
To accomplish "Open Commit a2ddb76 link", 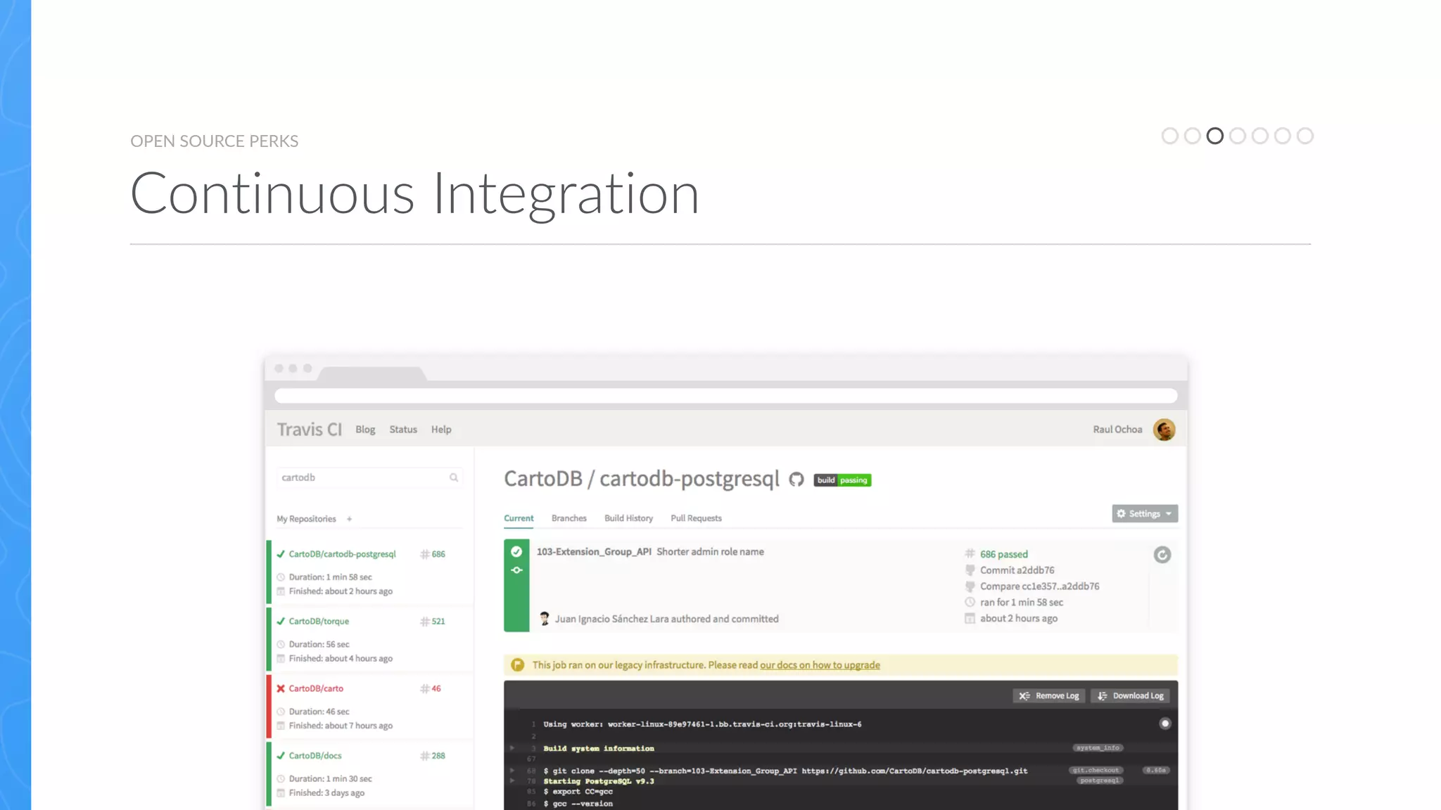I will (x=1017, y=570).
